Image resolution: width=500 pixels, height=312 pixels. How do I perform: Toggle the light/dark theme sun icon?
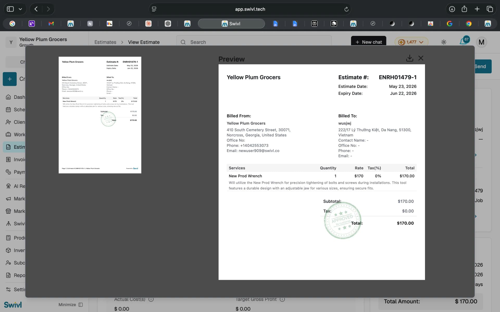coord(444,42)
